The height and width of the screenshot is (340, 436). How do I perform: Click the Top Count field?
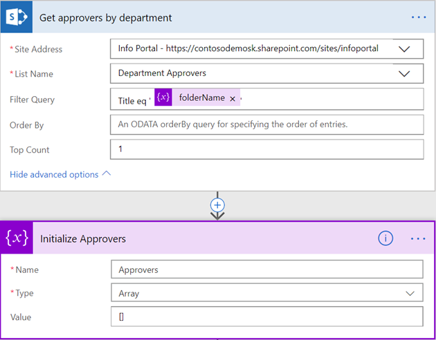click(x=266, y=149)
